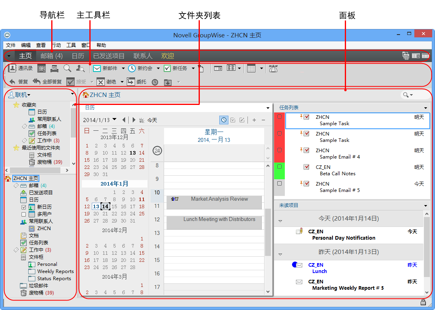
Task: Click the cascade windows icon in nav bar
Action: [406, 56]
